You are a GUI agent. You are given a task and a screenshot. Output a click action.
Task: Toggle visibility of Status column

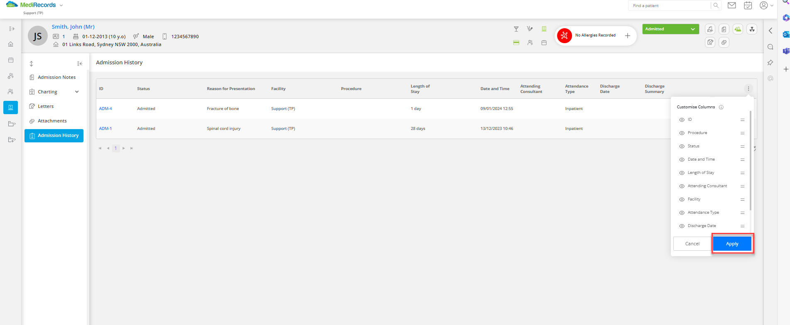tap(682, 146)
